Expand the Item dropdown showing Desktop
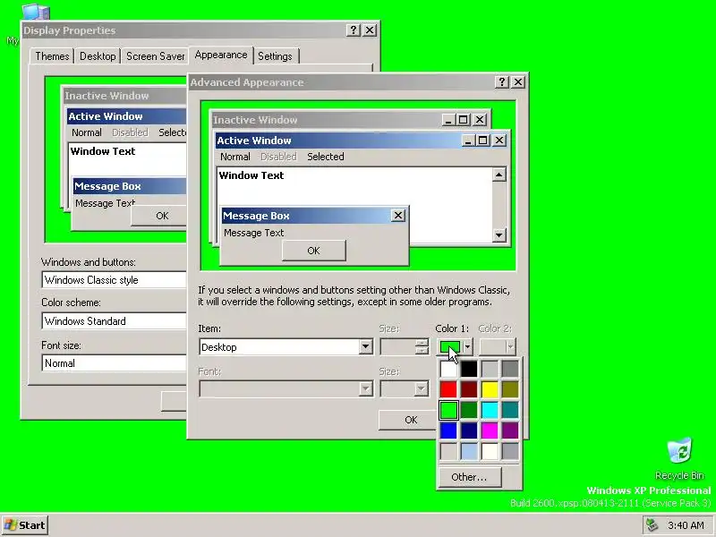 click(x=365, y=347)
